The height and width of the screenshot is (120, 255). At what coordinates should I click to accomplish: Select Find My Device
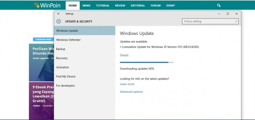point(85,77)
